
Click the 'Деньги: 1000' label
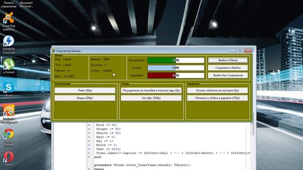pos(100,59)
